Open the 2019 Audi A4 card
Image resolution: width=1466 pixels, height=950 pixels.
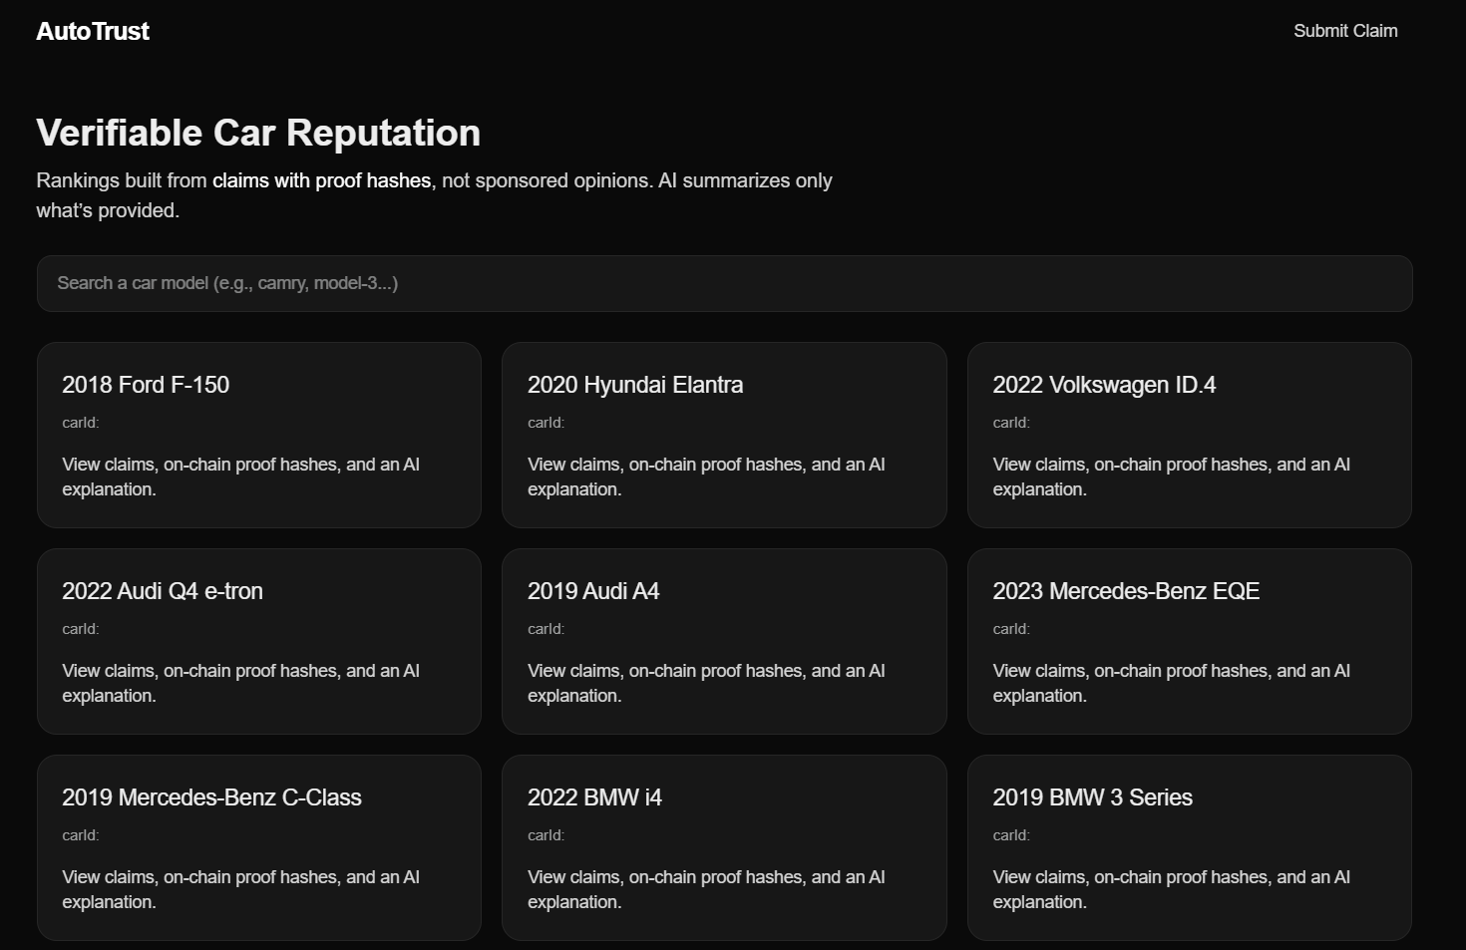(x=724, y=642)
